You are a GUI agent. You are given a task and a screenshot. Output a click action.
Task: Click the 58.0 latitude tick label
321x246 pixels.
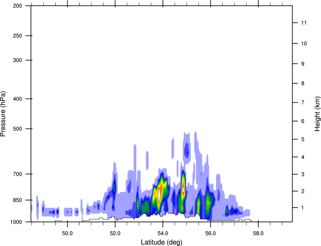(258, 234)
